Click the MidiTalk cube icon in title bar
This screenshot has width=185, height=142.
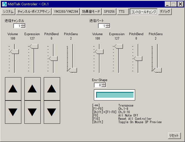pyautogui.click(x=4, y=4)
